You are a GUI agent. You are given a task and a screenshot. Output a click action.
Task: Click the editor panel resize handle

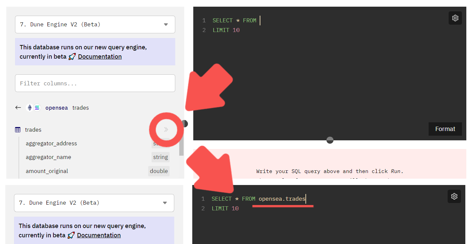click(x=330, y=140)
